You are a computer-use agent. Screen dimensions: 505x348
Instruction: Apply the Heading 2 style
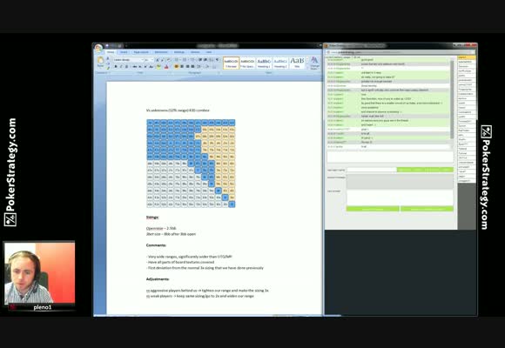point(280,63)
